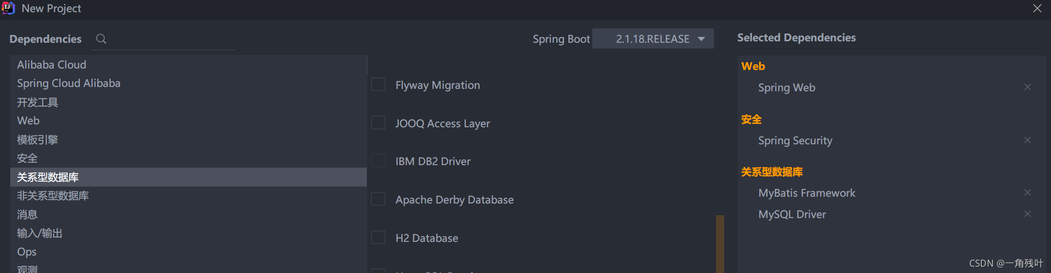Select the Ops category
This screenshot has height=273, width=1051.
tap(188, 252)
